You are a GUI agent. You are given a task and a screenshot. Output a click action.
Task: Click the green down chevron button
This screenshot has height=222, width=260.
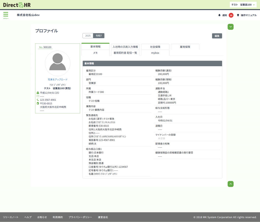(231, 27)
